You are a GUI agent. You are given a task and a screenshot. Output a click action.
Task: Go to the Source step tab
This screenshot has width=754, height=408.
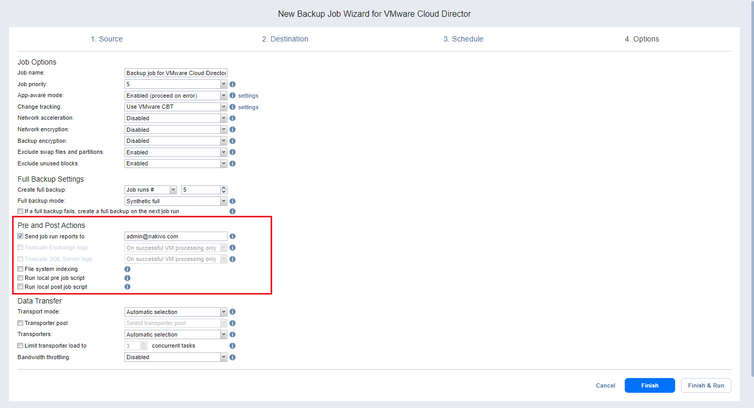(x=107, y=39)
